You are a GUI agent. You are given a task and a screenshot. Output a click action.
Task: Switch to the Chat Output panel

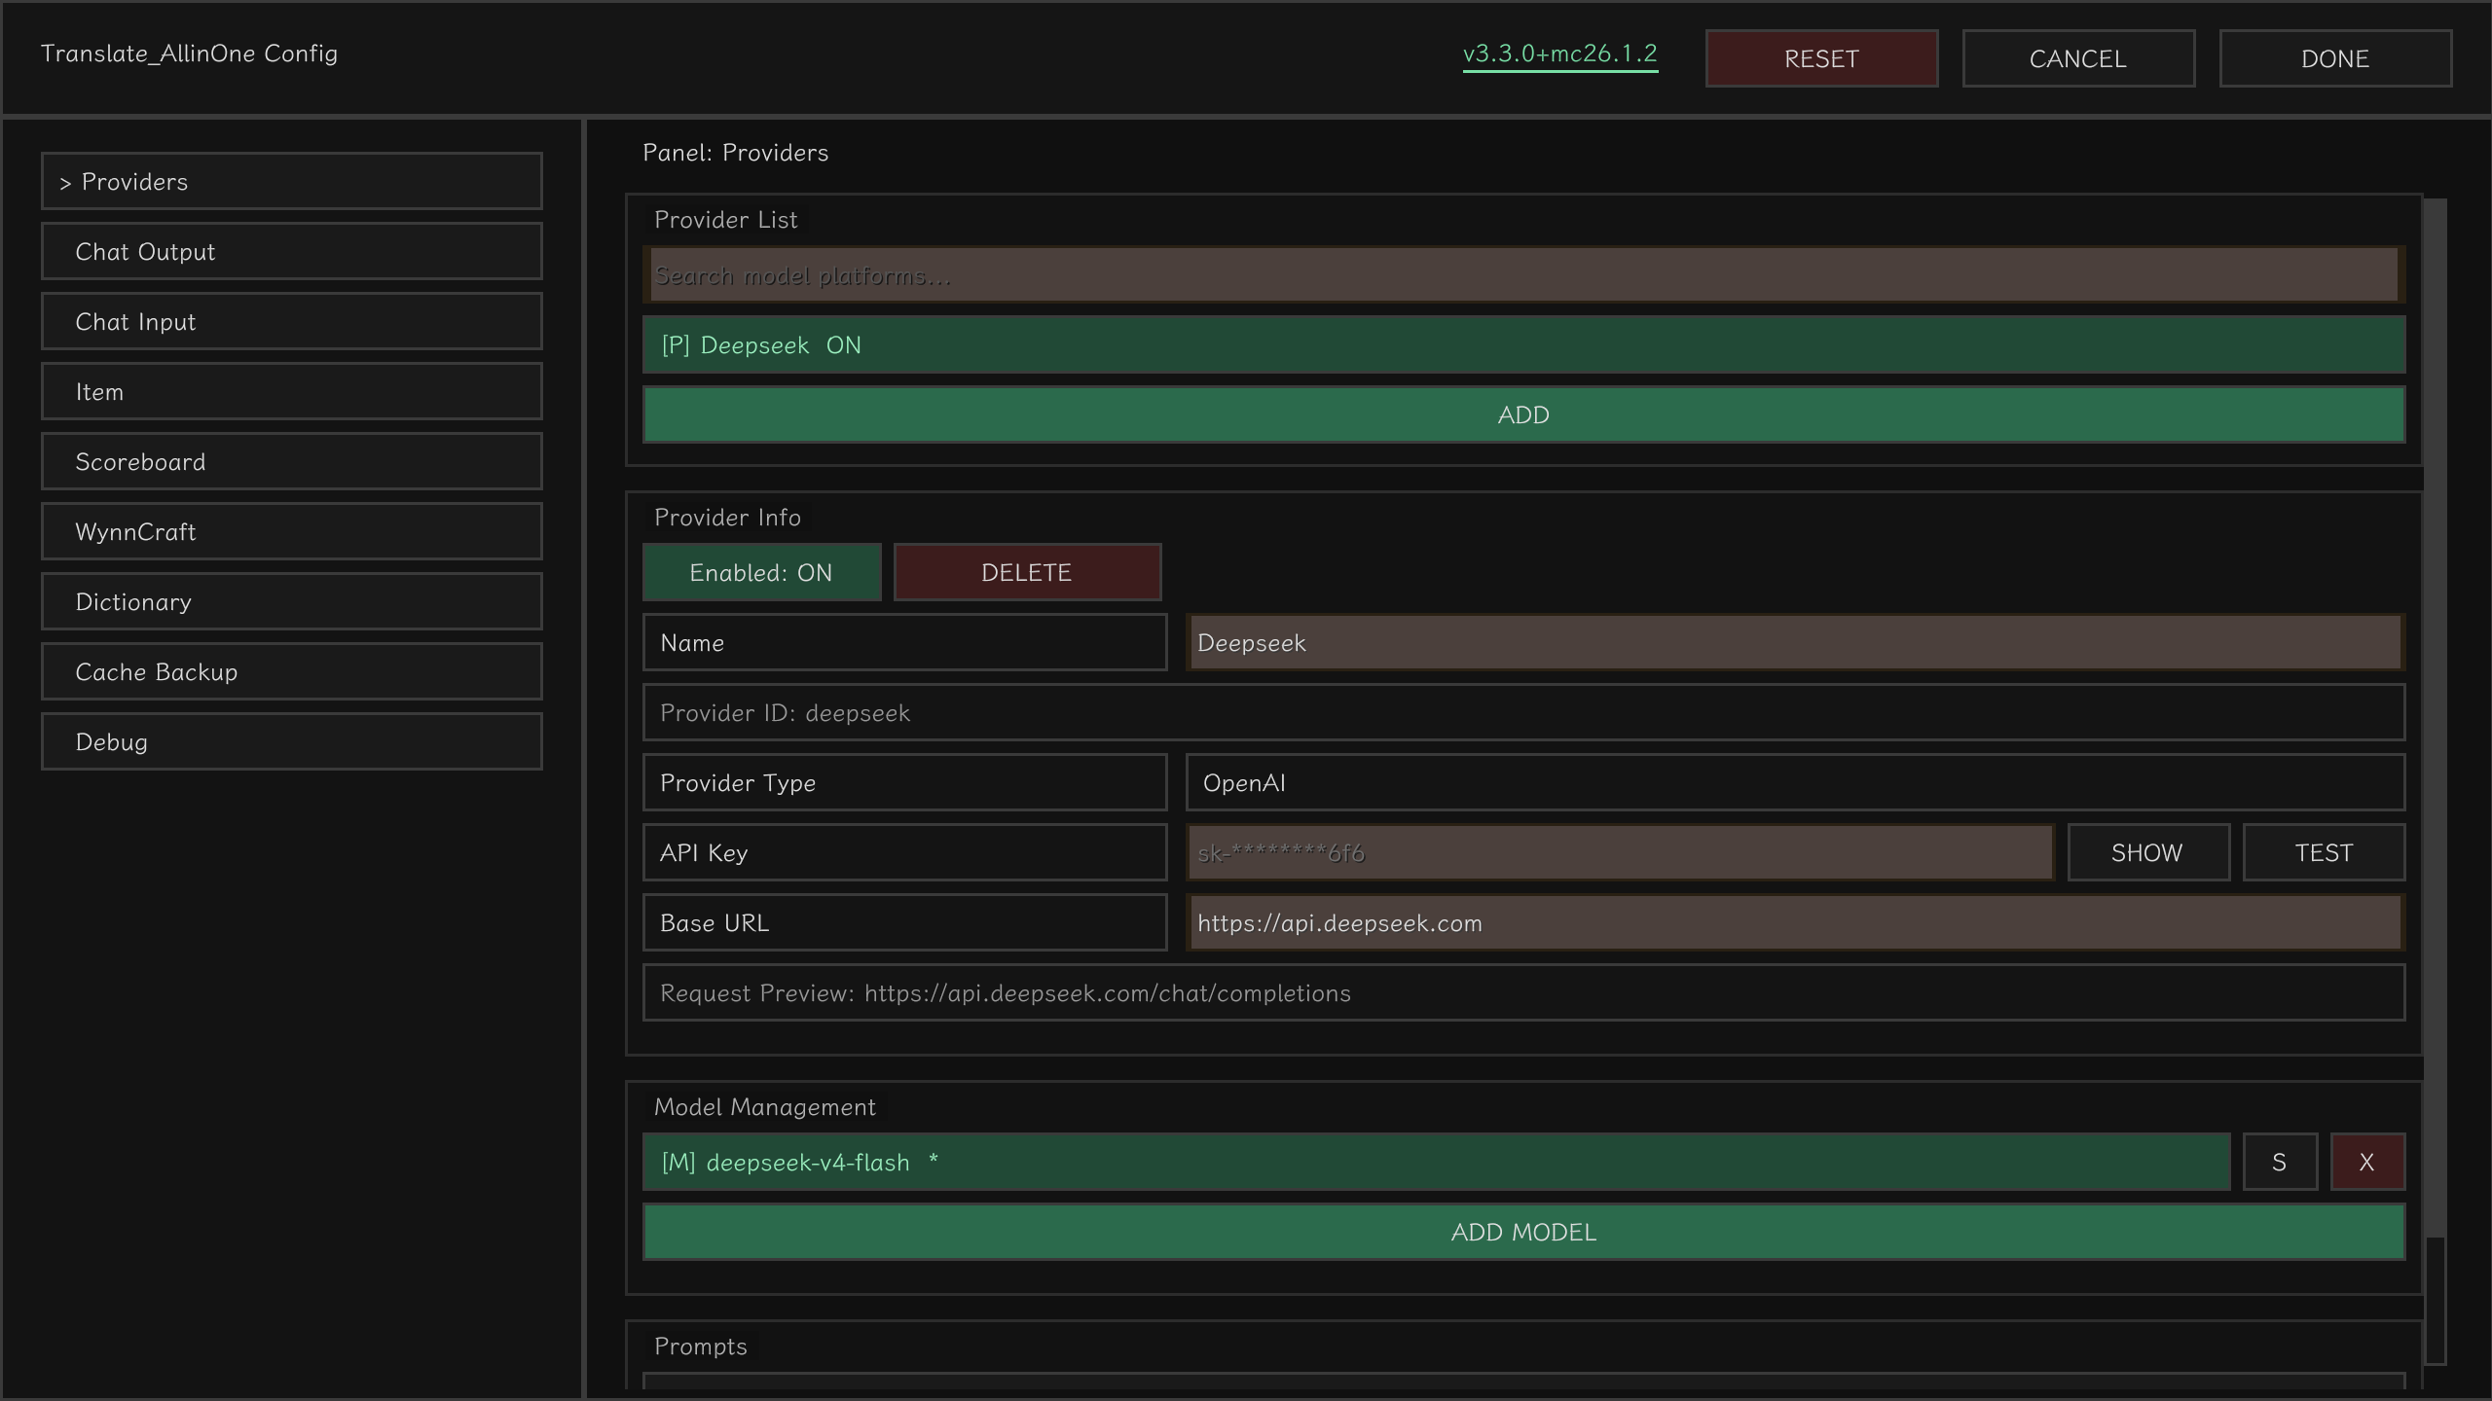point(291,251)
